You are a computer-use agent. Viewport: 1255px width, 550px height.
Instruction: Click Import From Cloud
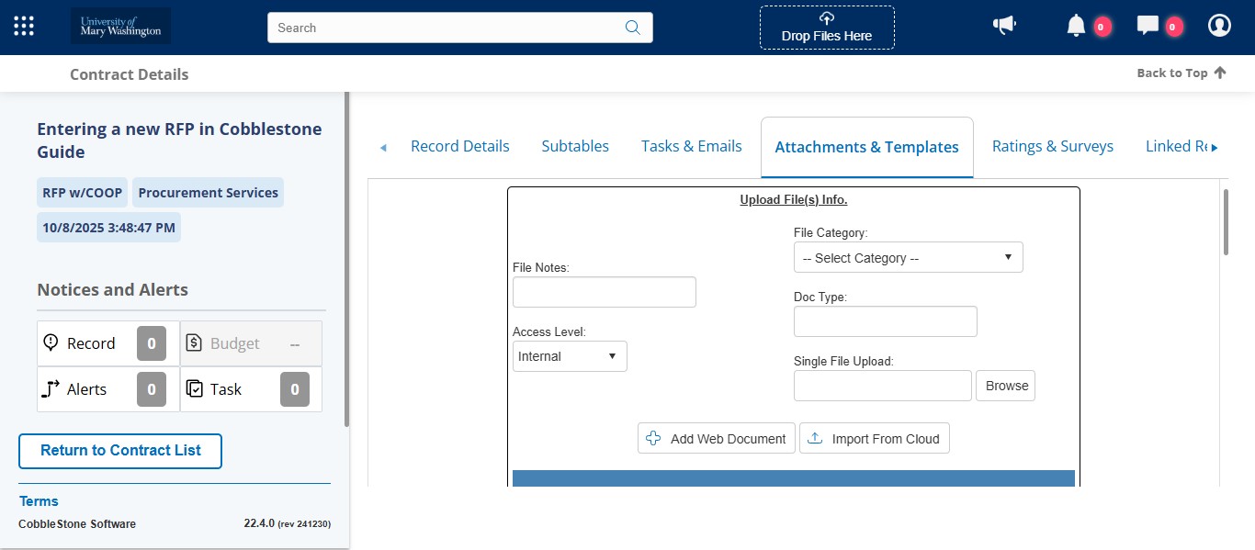874,438
